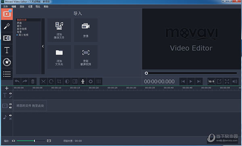Select 音乐 in the import list
The width and height of the screenshot is (242, 146).
[x=19, y=26]
